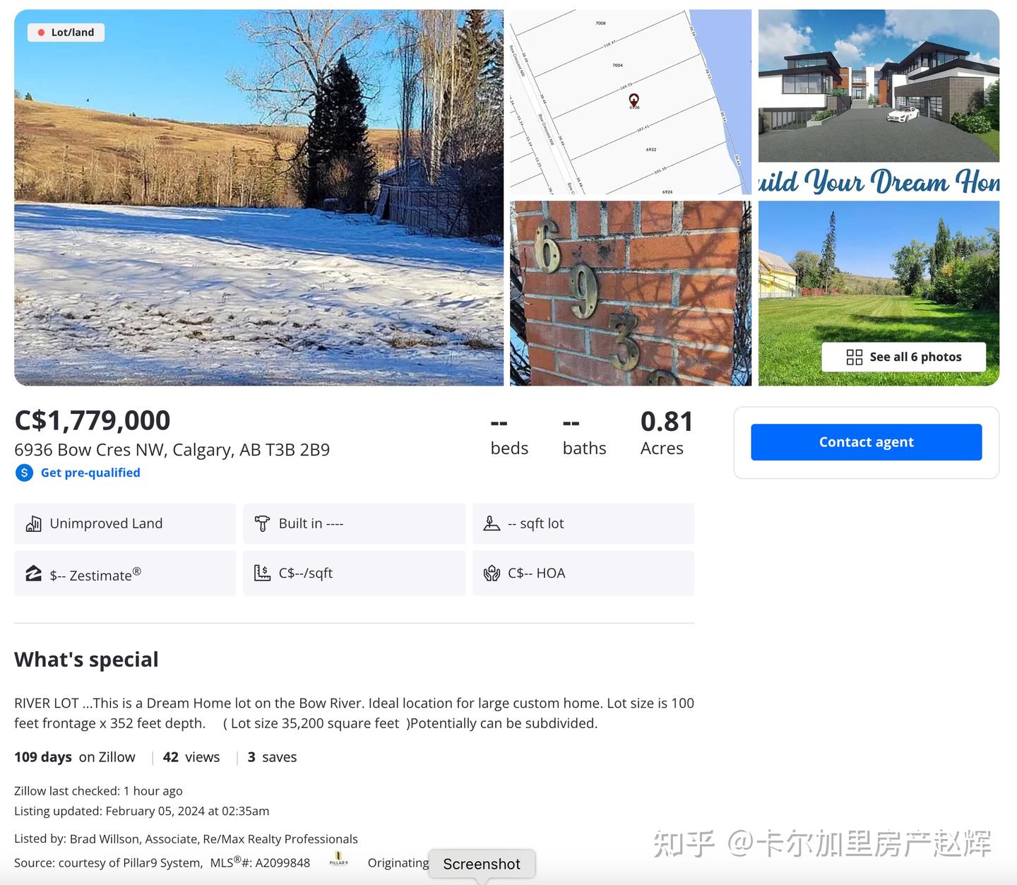
Task: Click the sqft lot size icon
Action: coord(492,523)
